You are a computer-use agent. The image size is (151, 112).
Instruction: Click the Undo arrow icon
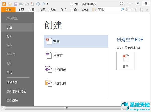click(38, 4)
